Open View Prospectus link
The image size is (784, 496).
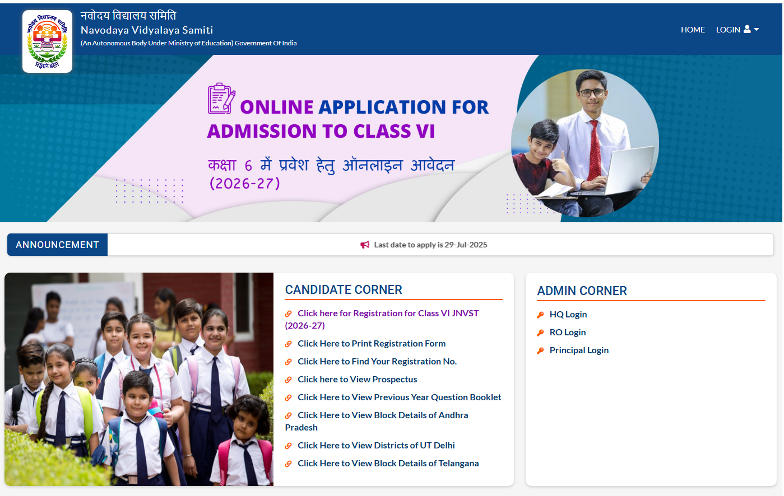pos(358,380)
